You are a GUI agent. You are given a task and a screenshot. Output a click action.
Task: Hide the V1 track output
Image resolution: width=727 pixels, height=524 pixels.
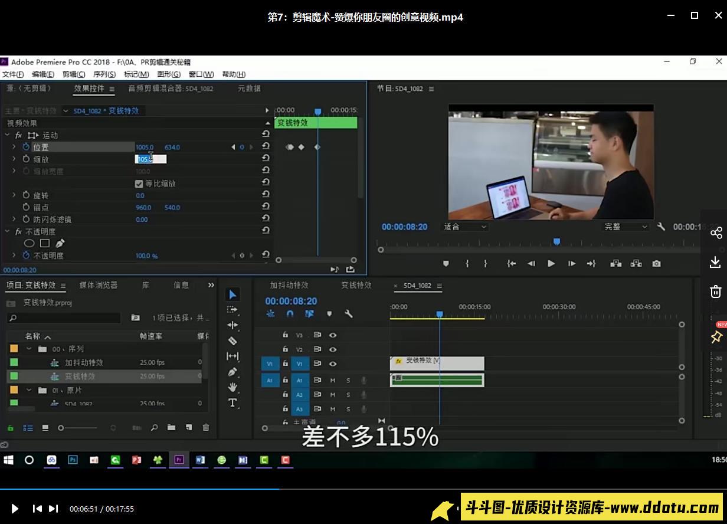(x=333, y=364)
